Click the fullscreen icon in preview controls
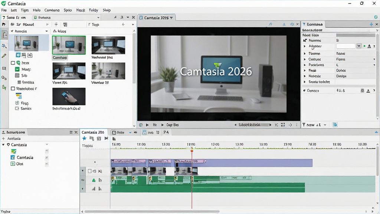Screen dimensions: 380x214 [283, 125]
